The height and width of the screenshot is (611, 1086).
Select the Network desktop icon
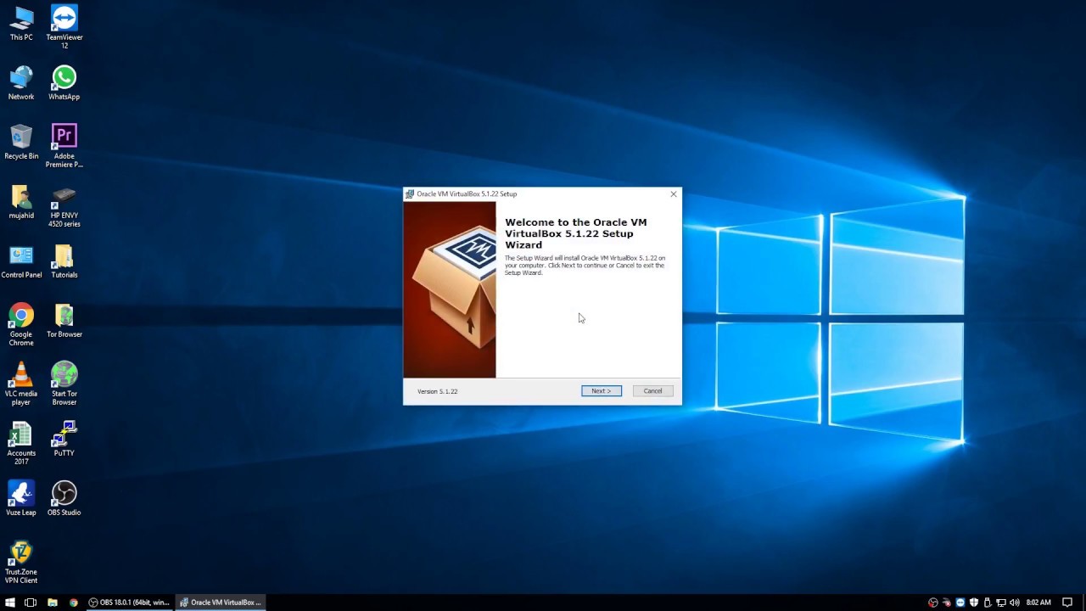(21, 83)
